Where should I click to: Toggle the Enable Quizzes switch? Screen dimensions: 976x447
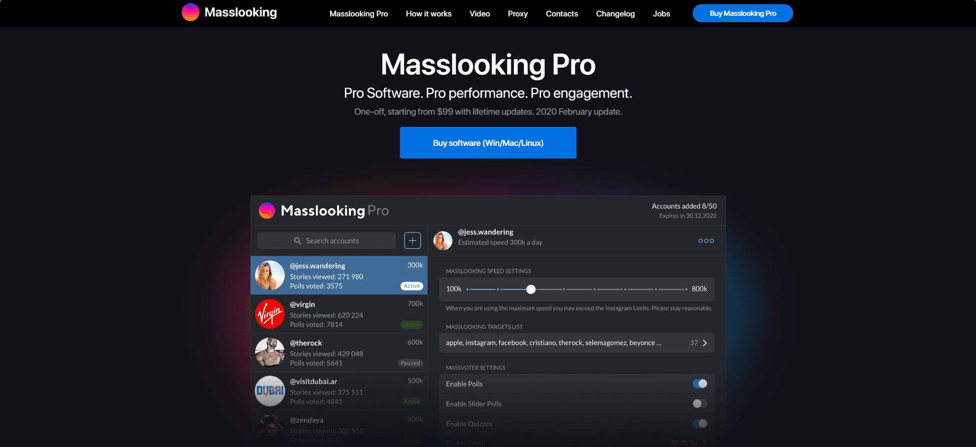(x=700, y=424)
